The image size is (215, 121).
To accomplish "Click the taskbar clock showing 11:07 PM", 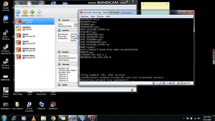I will 207,118.
